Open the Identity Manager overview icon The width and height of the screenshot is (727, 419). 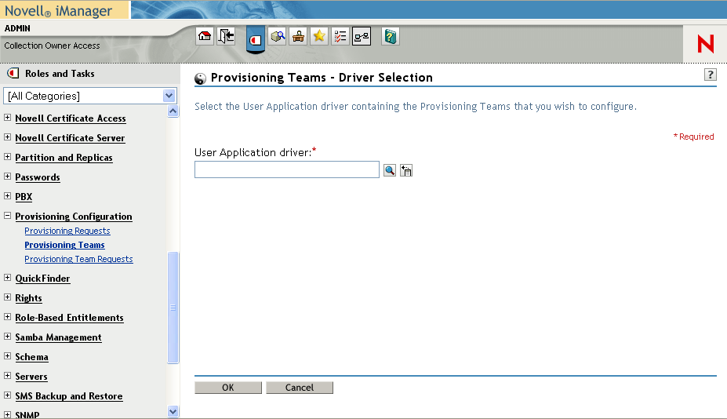tap(362, 36)
